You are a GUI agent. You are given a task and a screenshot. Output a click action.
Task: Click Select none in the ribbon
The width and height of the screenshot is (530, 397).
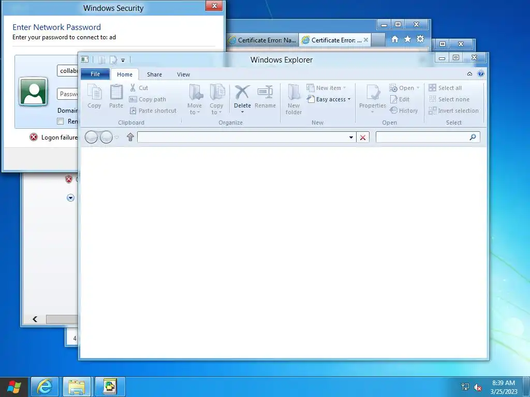click(x=449, y=99)
